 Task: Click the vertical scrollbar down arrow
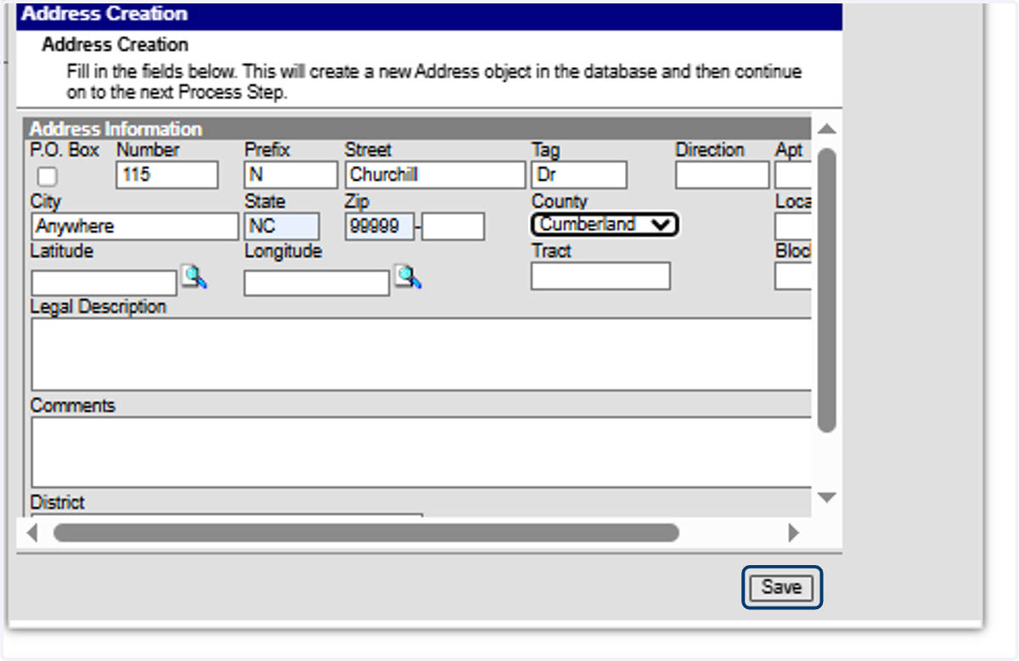click(826, 497)
